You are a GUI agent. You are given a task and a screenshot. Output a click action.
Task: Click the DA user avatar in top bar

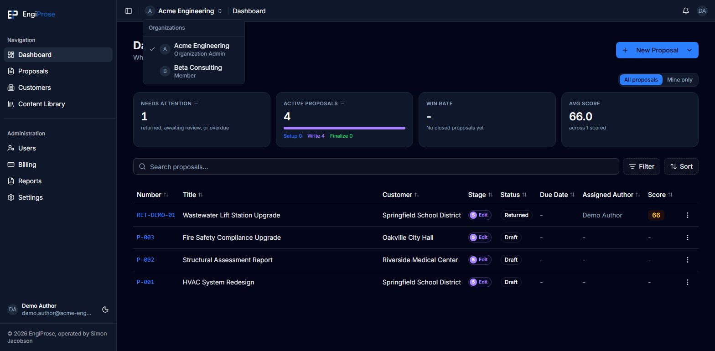702,11
